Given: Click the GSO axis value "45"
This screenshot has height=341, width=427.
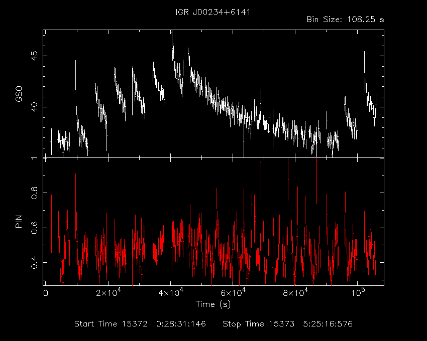Looking at the screenshot, I should pos(34,56).
